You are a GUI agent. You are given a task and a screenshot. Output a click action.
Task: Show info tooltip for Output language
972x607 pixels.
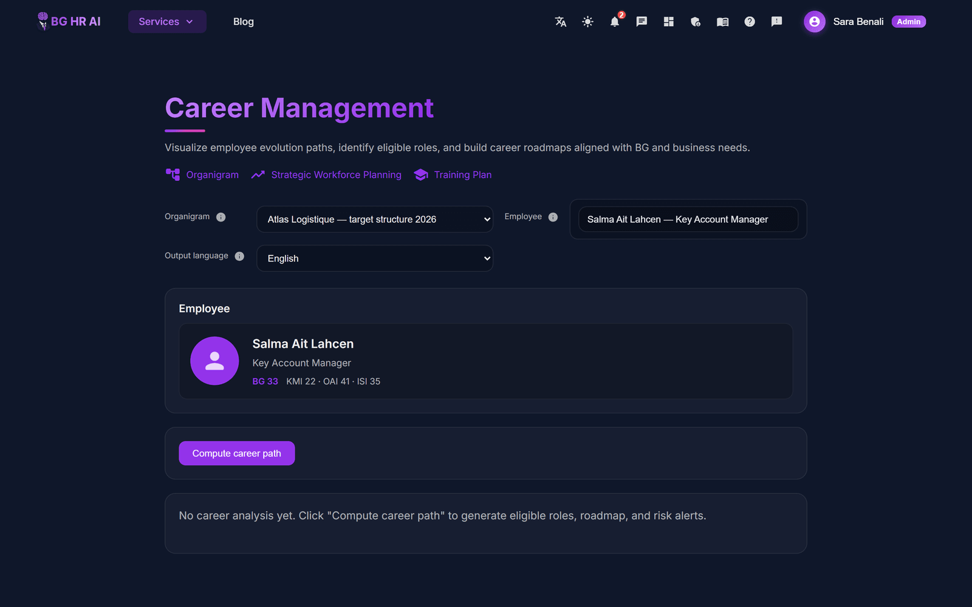tap(239, 256)
